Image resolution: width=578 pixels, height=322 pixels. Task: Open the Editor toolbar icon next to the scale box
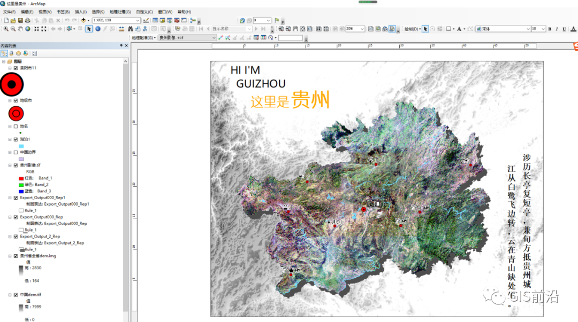(146, 21)
